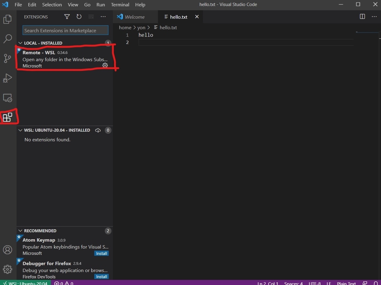Viewport: 381px width, 285px height.
Task: Click the WSL: Ubuntu-20.04 remote indicator
Action: [x=25, y=283]
